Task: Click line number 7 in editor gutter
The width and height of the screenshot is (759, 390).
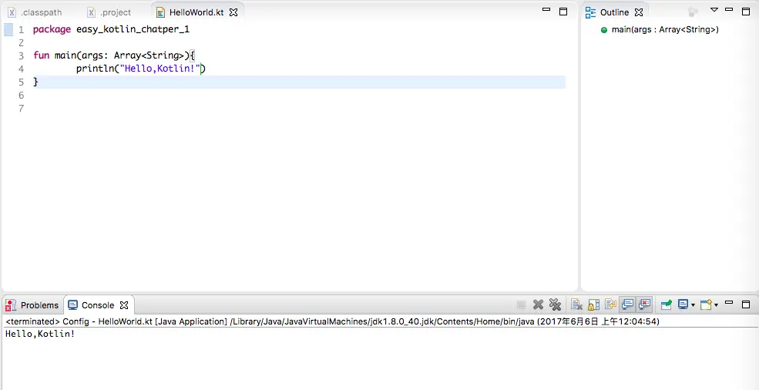Action: [x=21, y=109]
